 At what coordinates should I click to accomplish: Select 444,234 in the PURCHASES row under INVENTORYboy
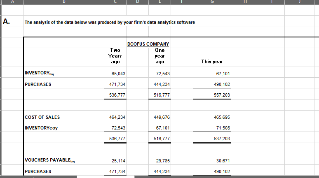click(x=162, y=84)
